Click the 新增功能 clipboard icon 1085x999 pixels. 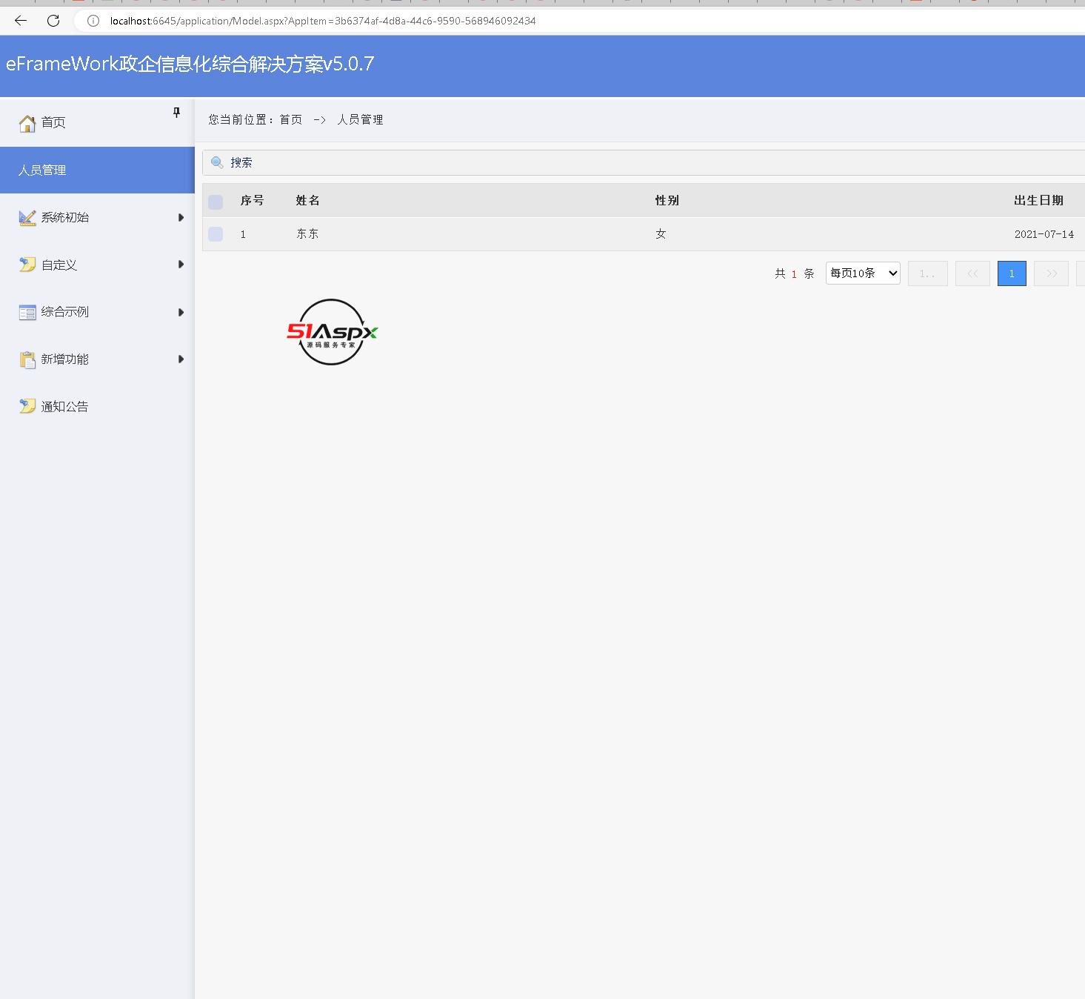pyautogui.click(x=27, y=359)
